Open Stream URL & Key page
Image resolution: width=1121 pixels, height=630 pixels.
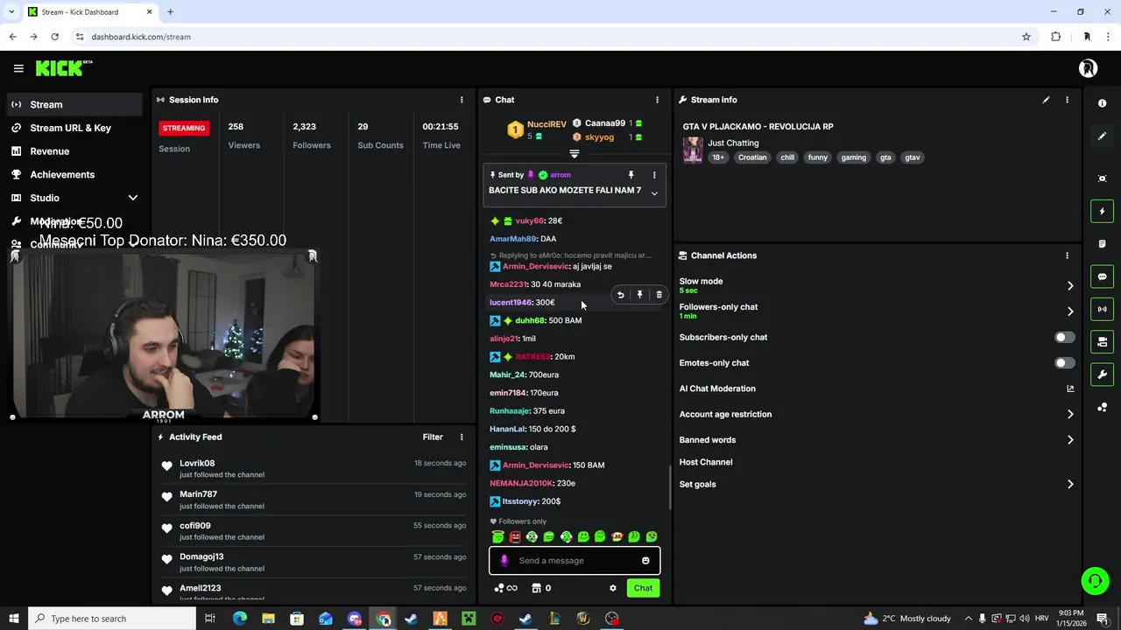74,128
